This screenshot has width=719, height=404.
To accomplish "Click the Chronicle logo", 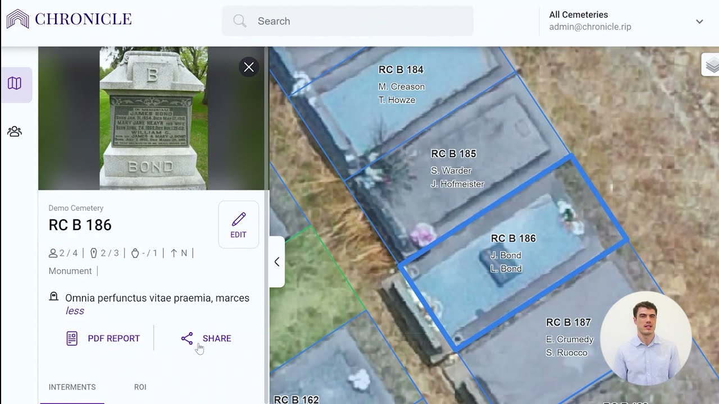I will coord(69,19).
